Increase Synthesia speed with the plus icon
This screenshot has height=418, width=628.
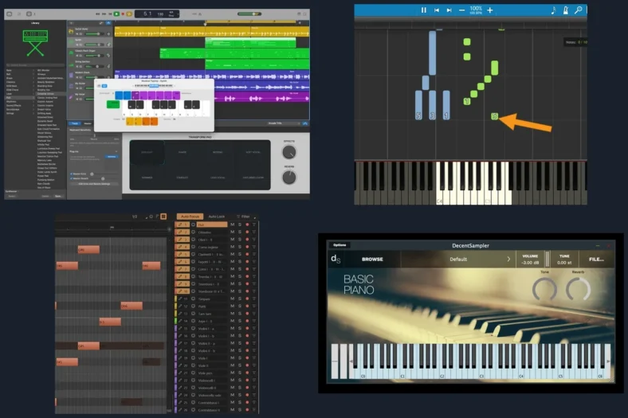point(490,10)
